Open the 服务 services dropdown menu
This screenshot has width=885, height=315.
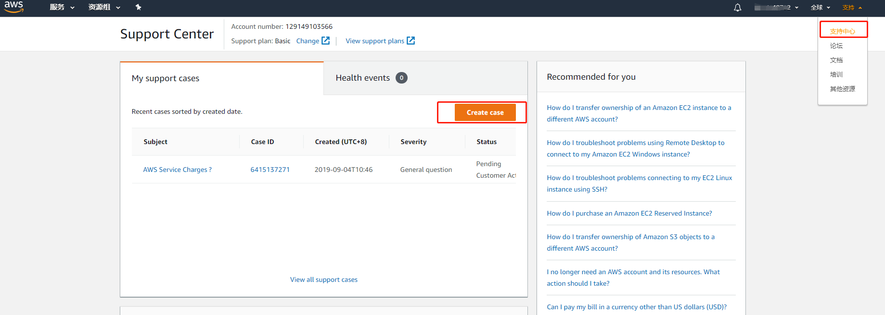tap(62, 7)
